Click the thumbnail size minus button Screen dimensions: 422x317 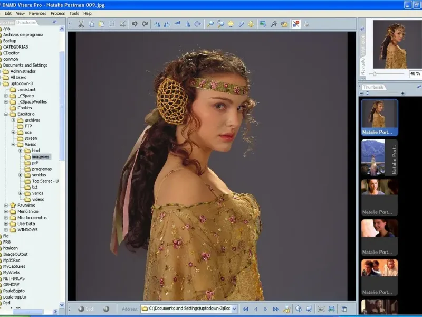(362, 94)
